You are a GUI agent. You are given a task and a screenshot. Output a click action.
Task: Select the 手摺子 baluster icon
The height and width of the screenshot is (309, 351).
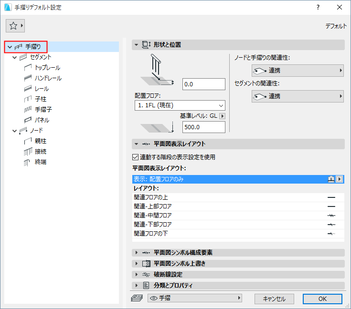pyautogui.click(x=28, y=109)
